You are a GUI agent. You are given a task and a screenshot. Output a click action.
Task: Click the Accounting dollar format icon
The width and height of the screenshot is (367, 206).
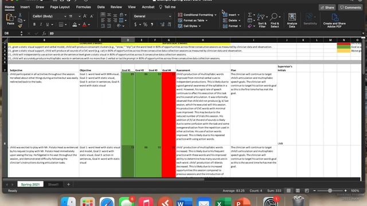click(x=135, y=24)
